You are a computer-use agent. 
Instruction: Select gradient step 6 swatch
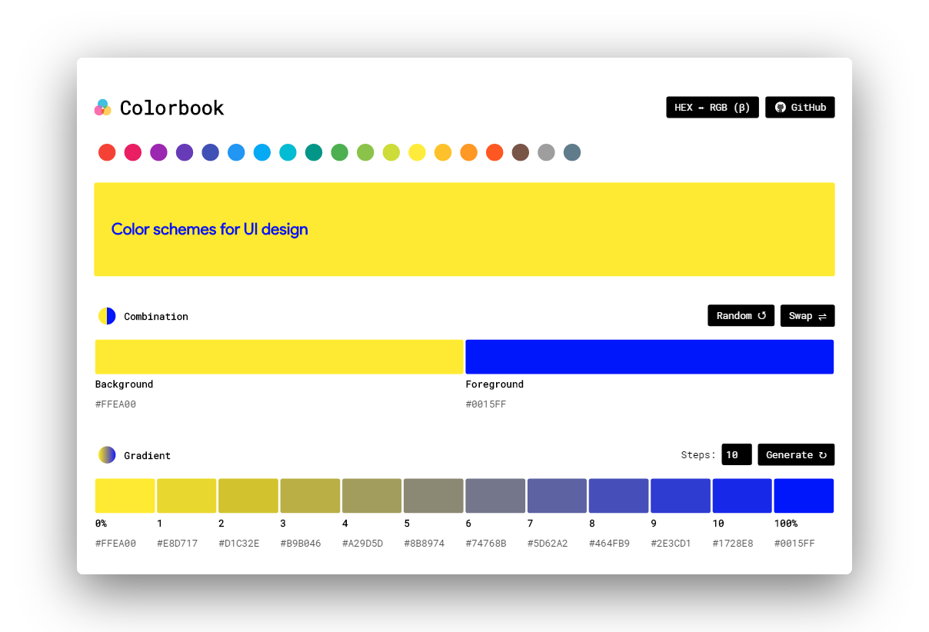495,496
